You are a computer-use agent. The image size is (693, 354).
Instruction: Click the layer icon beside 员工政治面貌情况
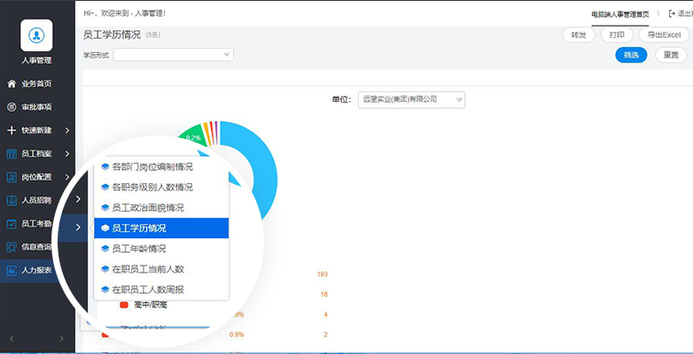105,207
